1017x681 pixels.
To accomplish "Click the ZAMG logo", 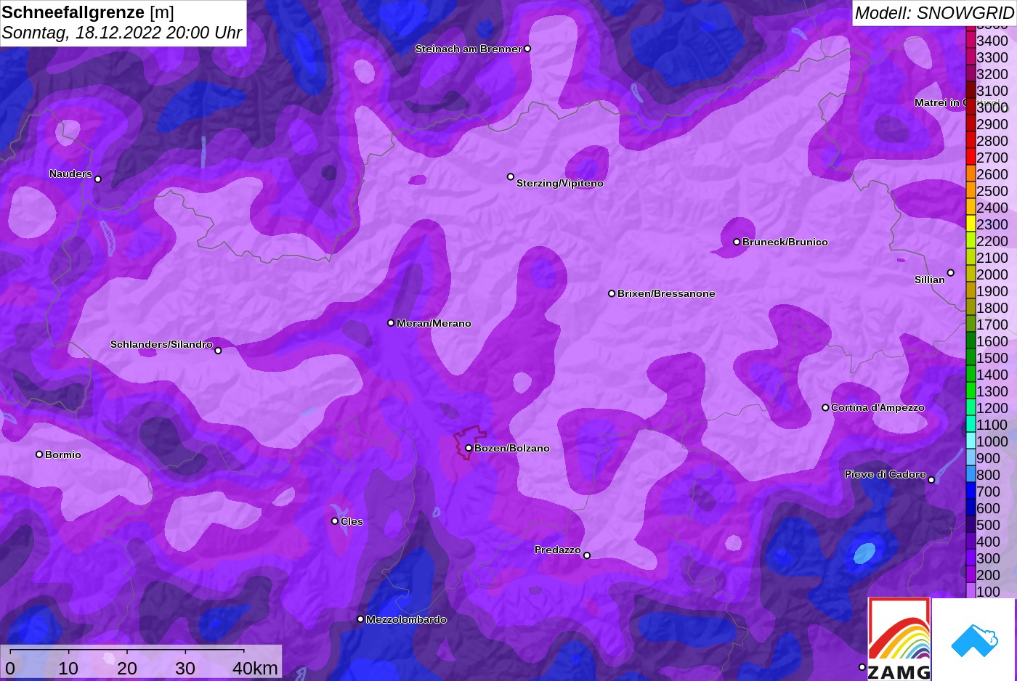I will coord(899,639).
